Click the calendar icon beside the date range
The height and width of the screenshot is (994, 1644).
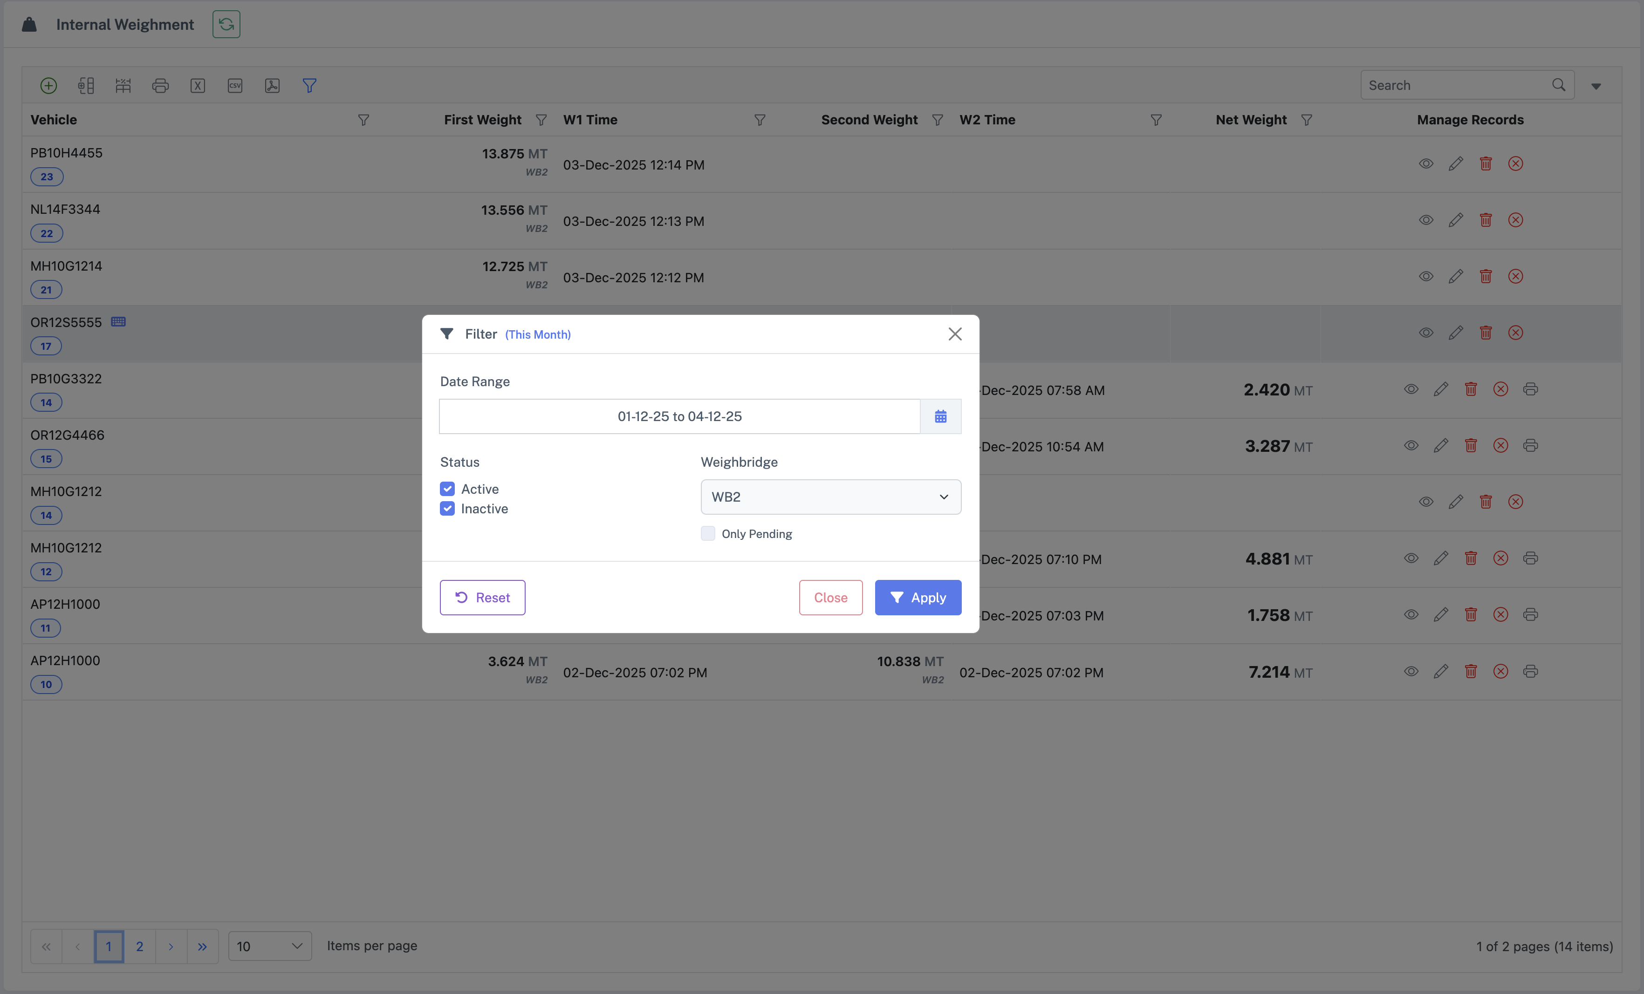(x=940, y=416)
